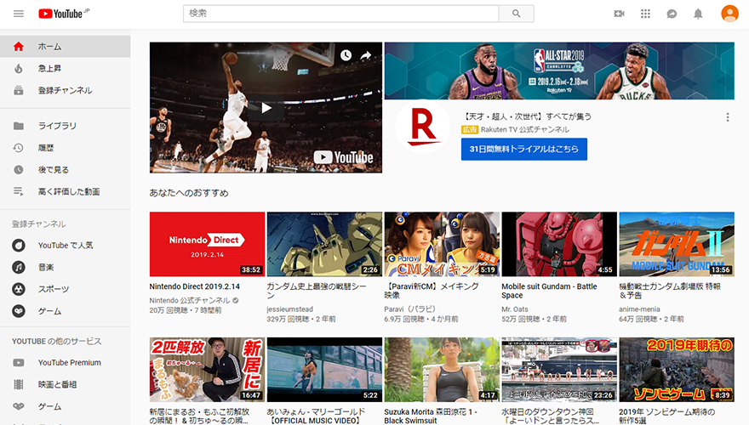The image size is (749, 425).
Task: Open the three-dot menu on Rakuten ad
Action: pos(728,117)
